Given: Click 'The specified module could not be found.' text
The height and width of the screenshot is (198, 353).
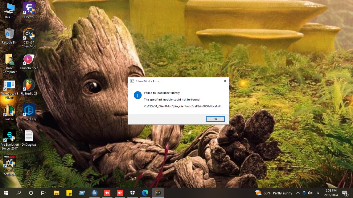Looking at the screenshot, I should point(172,100).
